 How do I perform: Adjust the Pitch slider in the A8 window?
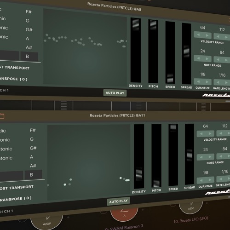(x=153, y=51)
